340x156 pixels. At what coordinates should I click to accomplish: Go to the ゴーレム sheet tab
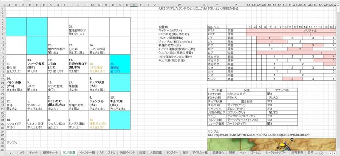tap(256, 153)
